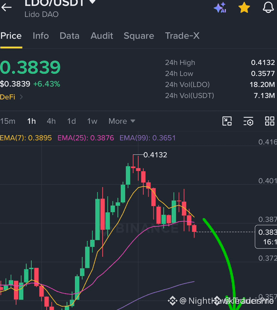Open the grid layout icon
The image size is (277, 310).
pos(270,121)
